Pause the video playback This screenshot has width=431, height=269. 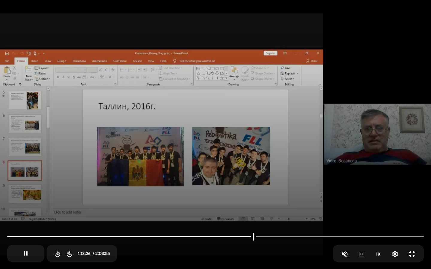pyautogui.click(x=26, y=253)
